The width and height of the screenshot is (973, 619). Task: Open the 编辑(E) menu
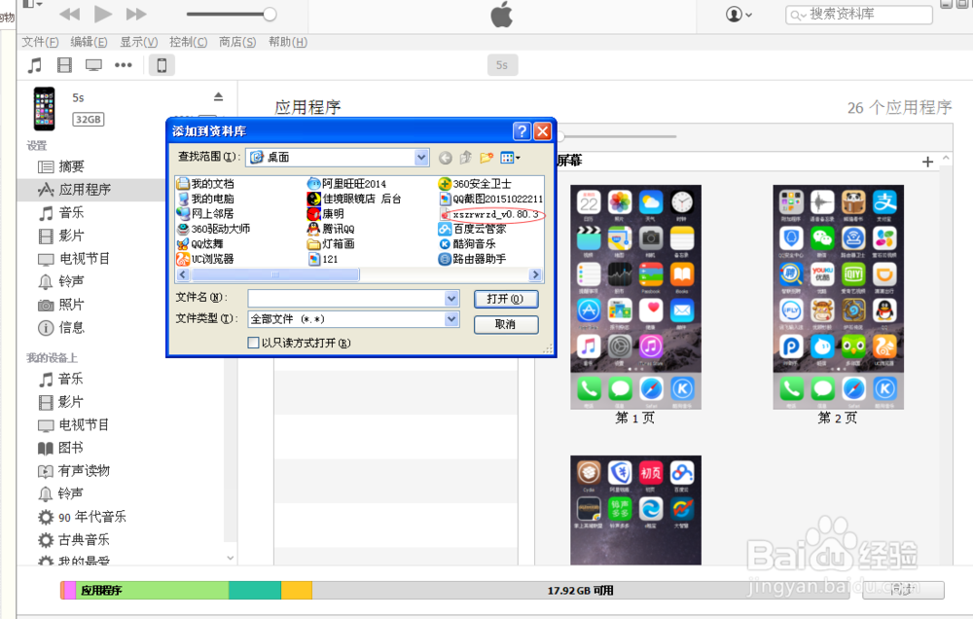click(89, 42)
